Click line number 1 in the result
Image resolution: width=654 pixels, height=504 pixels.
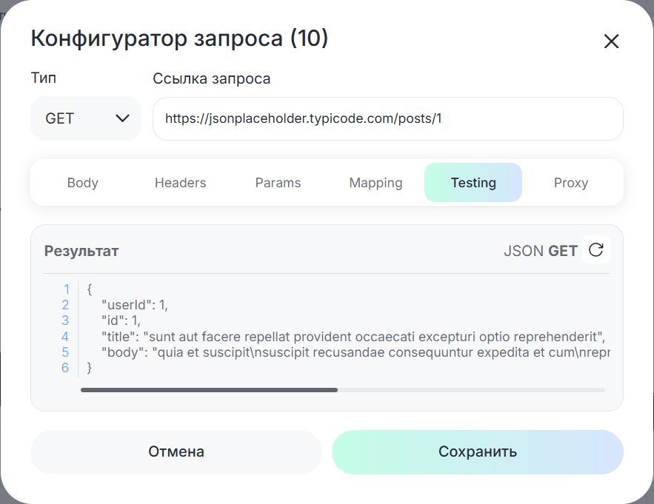pos(66,289)
